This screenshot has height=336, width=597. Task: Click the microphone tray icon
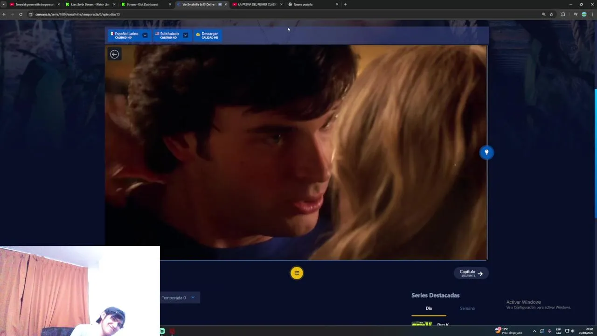pos(549,331)
